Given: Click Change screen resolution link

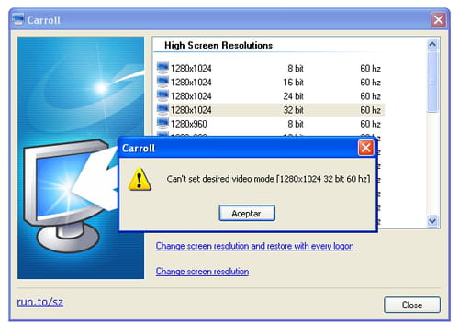Looking at the screenshot, I should coord(202,272).
